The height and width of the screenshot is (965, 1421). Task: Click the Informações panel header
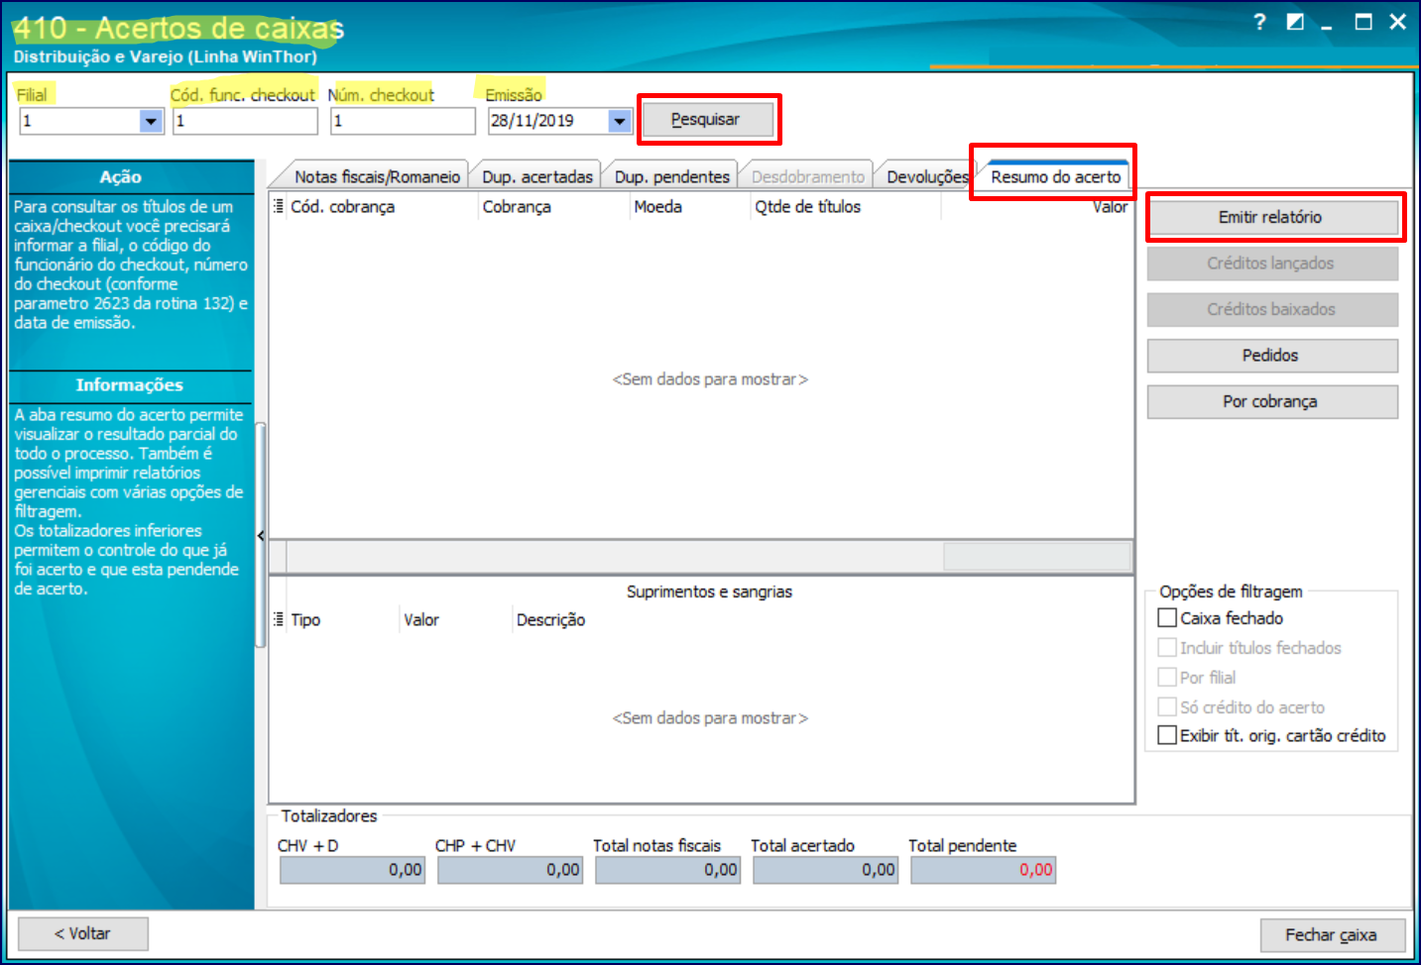click(130, 384)
